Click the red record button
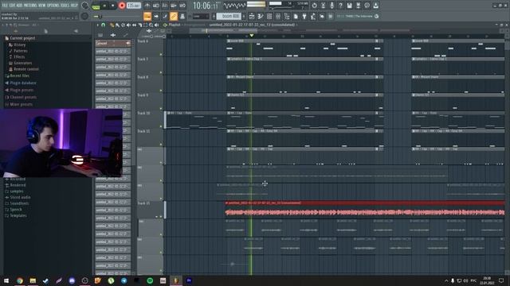This screenshot has height=286, width=510. [122, 6]
